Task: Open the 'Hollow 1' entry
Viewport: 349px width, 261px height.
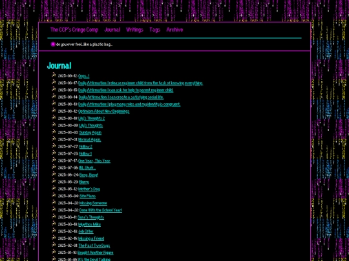Action: point(85,153)
